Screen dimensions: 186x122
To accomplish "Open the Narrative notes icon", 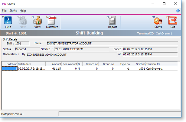I will click(52, 22).
